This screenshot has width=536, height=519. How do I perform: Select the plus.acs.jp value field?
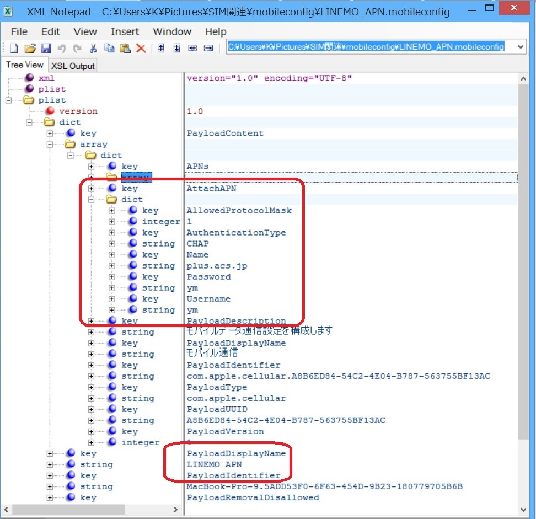tap(217, 266)
